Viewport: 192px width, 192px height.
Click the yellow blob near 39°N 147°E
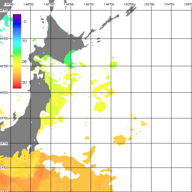(x=100, y=106)
